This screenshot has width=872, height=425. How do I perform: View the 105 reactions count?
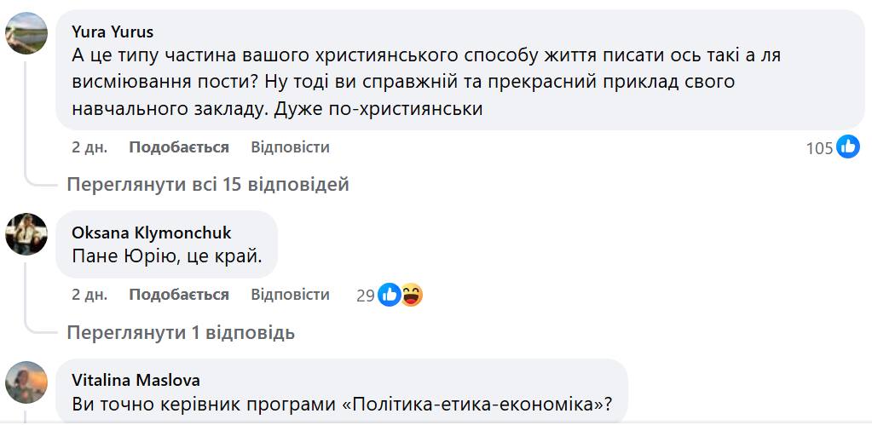(x=819, y=148)
